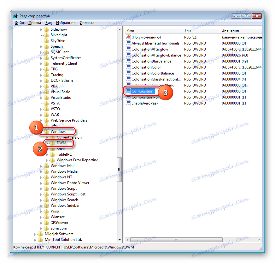Viewport: 275px width, 263px height.
Task: Click the ColorizationColor DWORD icon
Action: click(128, 67)
